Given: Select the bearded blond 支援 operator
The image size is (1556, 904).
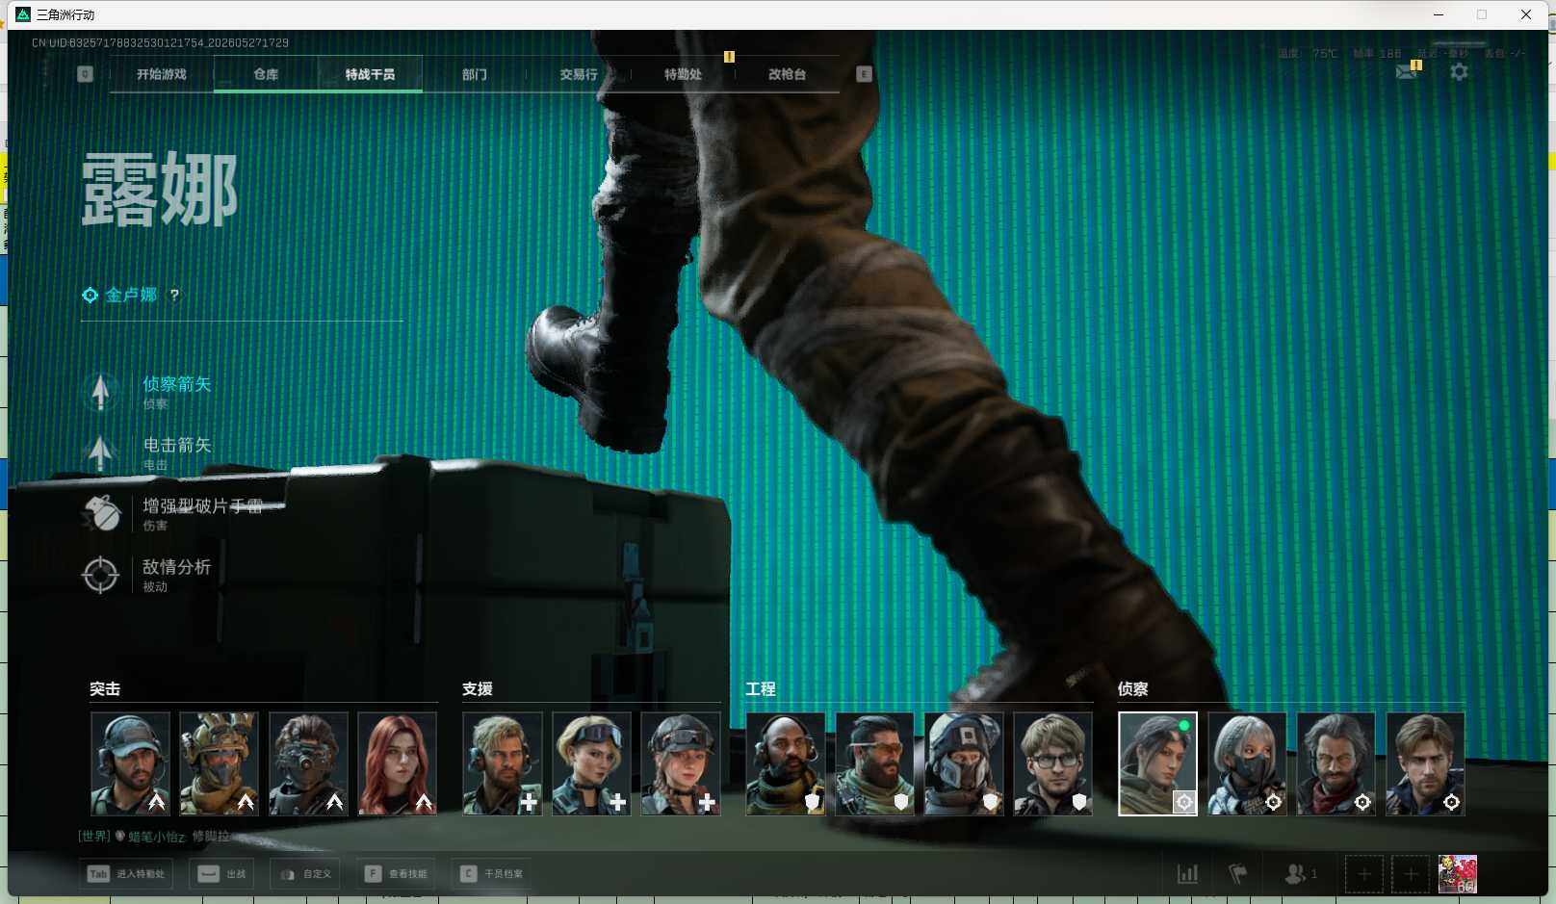Looking at the screenshot, I should point(503,763).
